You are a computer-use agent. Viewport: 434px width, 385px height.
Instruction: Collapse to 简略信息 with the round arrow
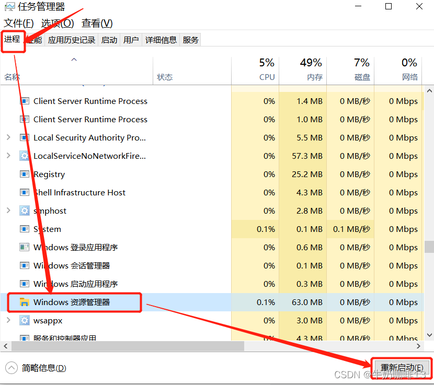(12, 368)
